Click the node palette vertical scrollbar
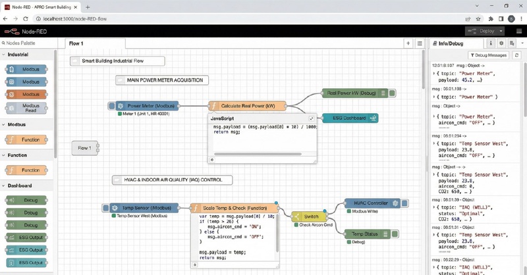 55,104
